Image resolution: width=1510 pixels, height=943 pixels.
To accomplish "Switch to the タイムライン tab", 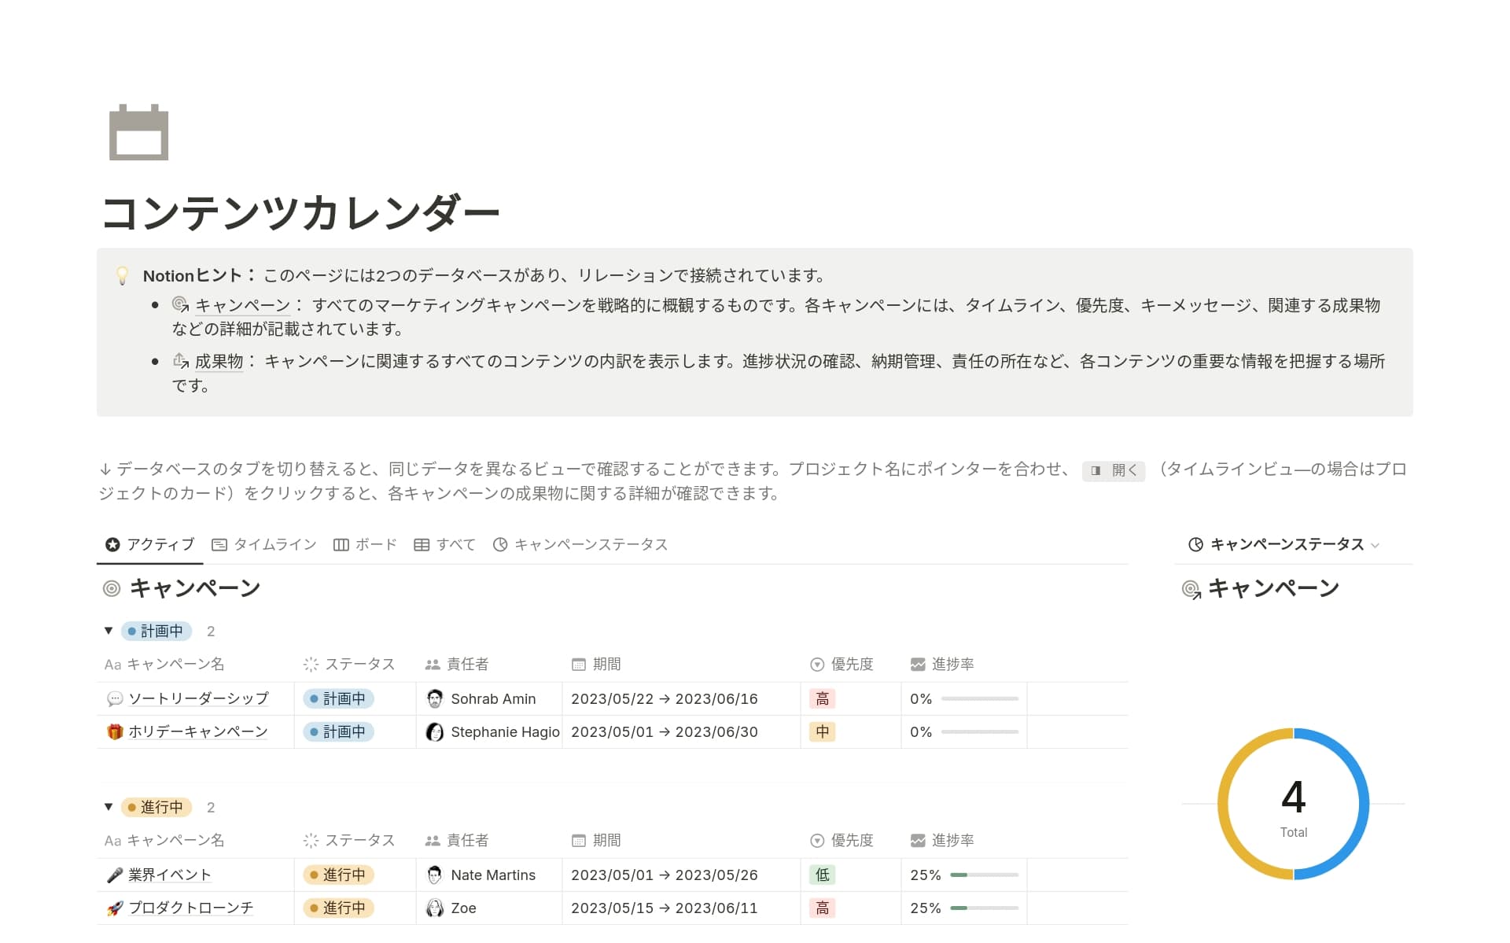I will (264, 544).
